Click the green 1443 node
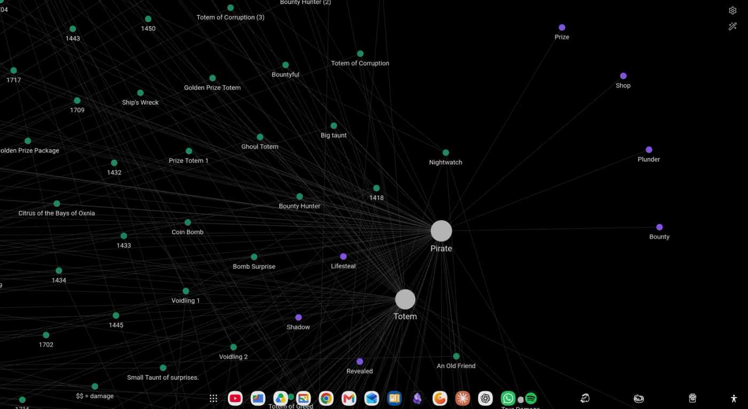The height and width of the screenshot is (409, 748). pyautogui.click(x=73, y=29)
